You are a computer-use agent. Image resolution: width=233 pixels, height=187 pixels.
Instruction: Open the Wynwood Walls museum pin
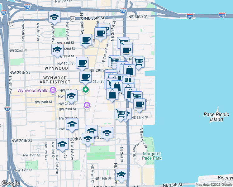[53, 90]
